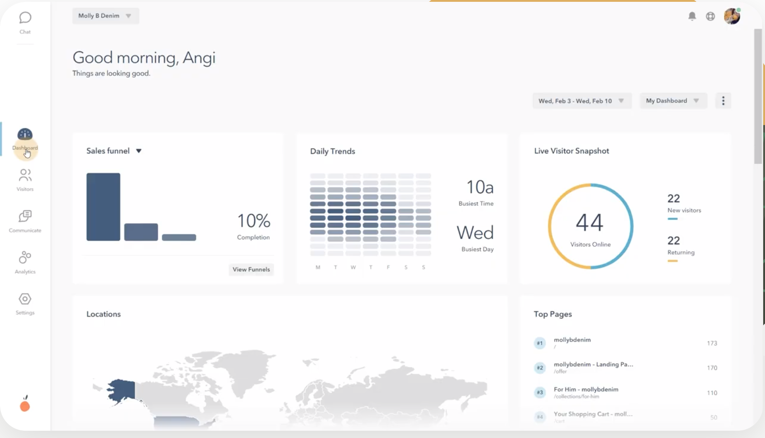Click the tallest sales funnel bar

[104, 207]
